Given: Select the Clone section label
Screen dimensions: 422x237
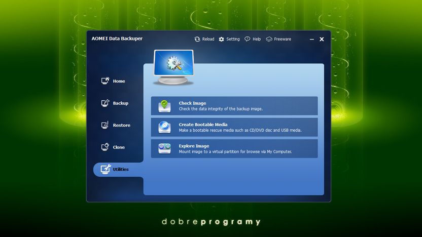Looking at the screenshot, I should (x=119, y=147).
